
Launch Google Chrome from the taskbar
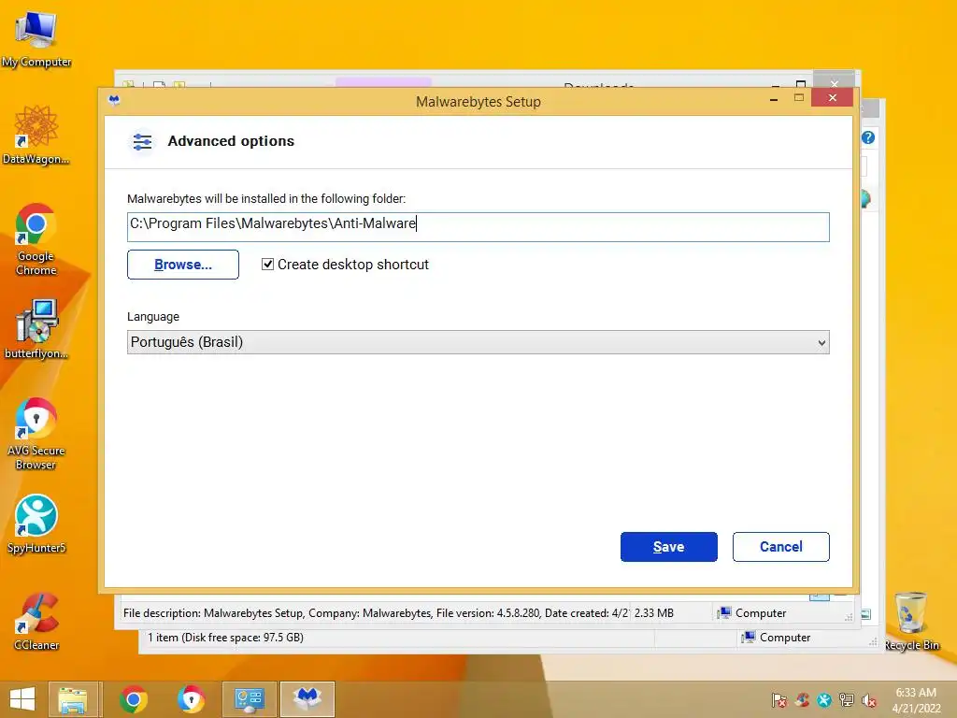133,699
